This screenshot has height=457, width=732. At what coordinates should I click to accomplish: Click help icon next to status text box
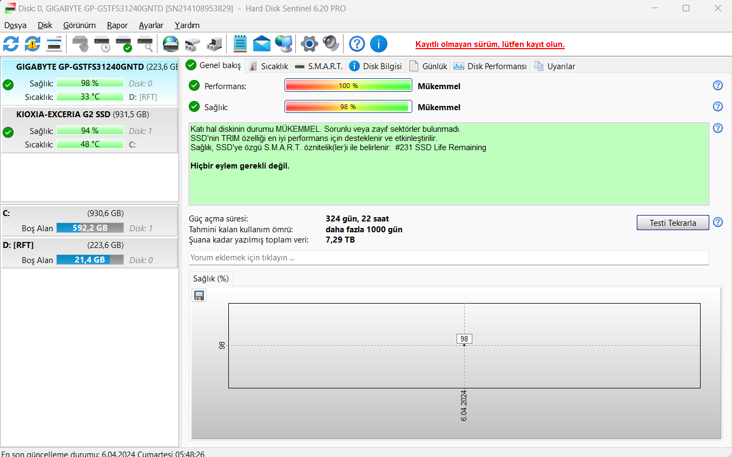[718, 128]
